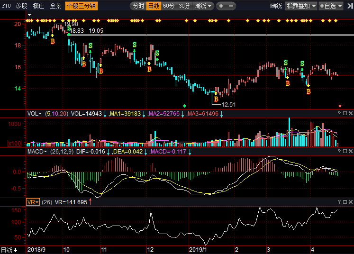Close the VR indicator panel
354x254 pixels.
click(x=351, y=202)
